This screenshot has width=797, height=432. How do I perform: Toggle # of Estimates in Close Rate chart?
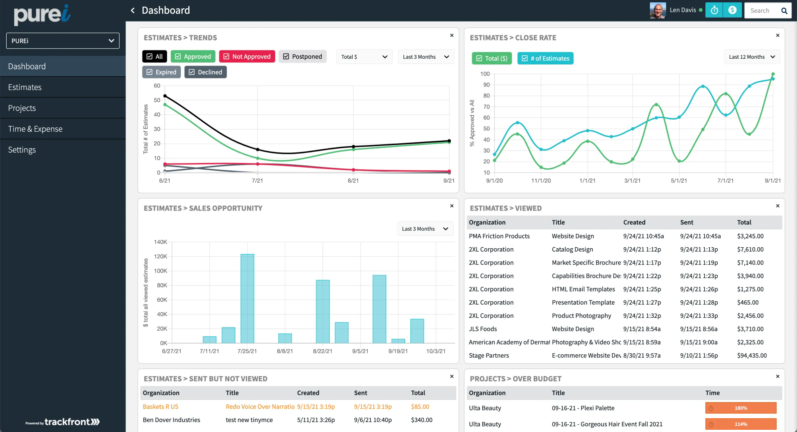[545, 58]
